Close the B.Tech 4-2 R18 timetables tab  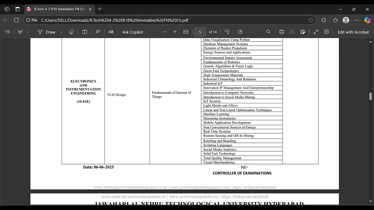point(90,9)
